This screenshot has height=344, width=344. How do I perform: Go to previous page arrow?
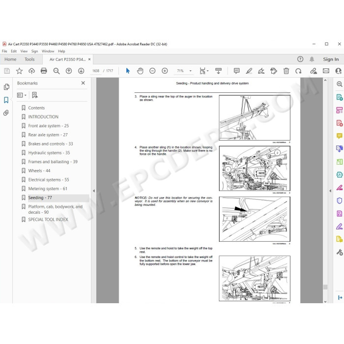pos(69,71)
